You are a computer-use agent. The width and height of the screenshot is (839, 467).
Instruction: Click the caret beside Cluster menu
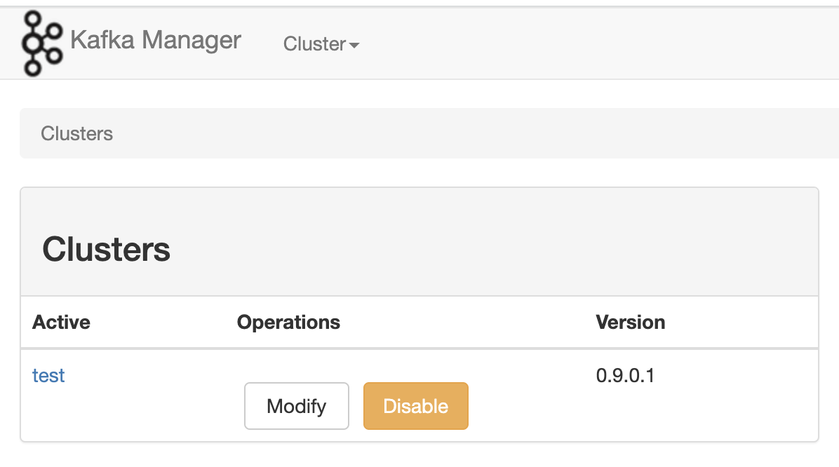pyautogui.click(x=354, y=44)
